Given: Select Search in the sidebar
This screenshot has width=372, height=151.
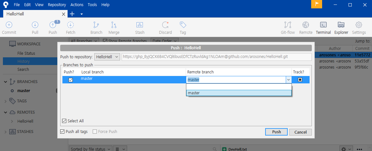Looking at the screenshot, I should [23, 70].
